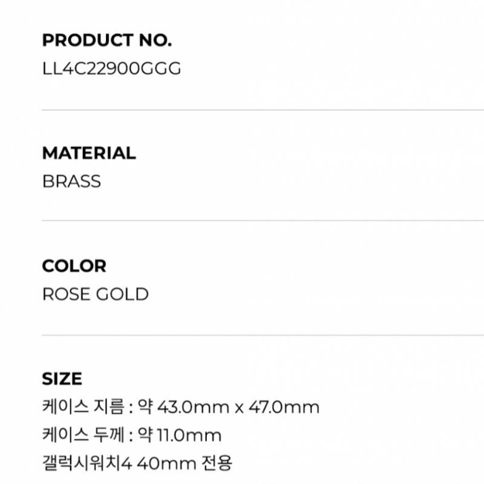This screenshot has width=484, height=484.
Task: Click the 47.0mm value in the case diameter line
Action: tap(283, 407)
